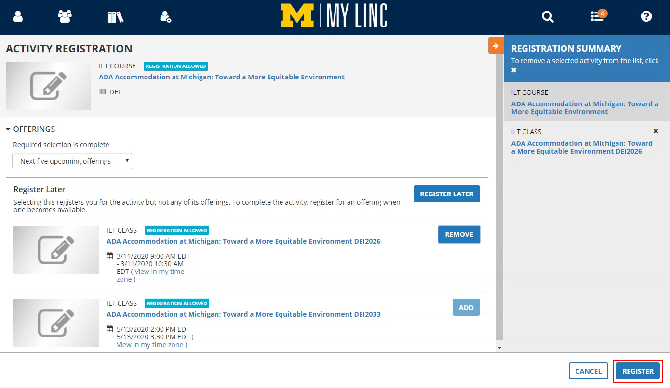Click the DEI barcode tag under the course title
This screenshot has width=670, height=388.
(x=109, y=91)
